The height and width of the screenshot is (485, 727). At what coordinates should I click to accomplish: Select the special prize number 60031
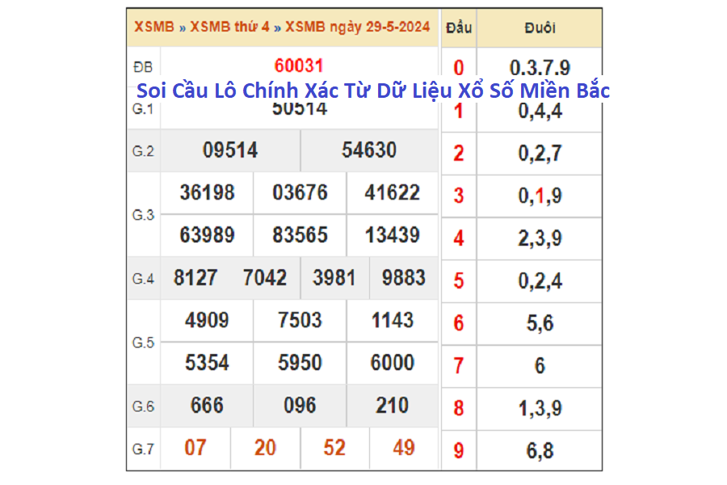pyautogui.click(x=299, y=65)
